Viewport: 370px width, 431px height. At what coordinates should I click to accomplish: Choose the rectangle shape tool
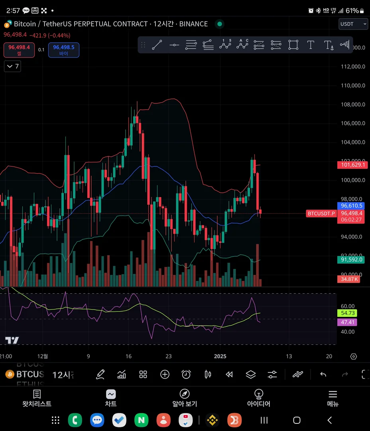point(293,45)
